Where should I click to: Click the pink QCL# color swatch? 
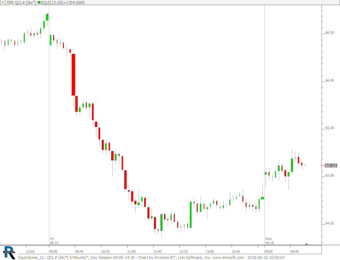coord(12,3)
